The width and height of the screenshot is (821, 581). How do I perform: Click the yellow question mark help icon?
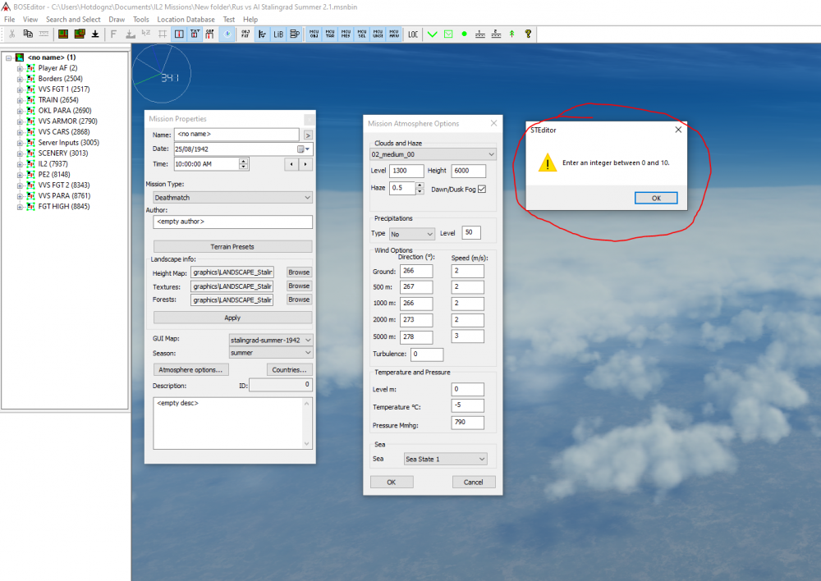(x=528, y=34)
